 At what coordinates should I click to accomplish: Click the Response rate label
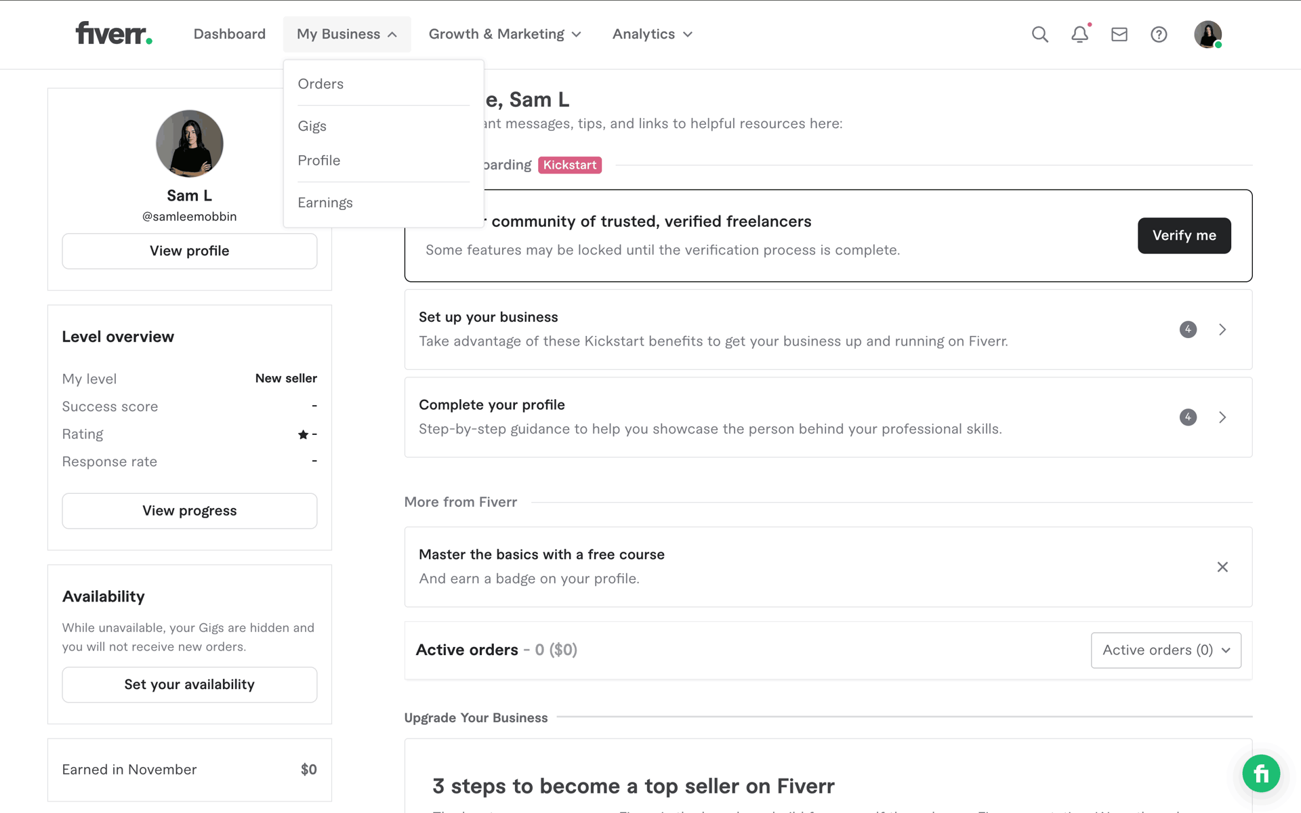click(x=109, y=462)
